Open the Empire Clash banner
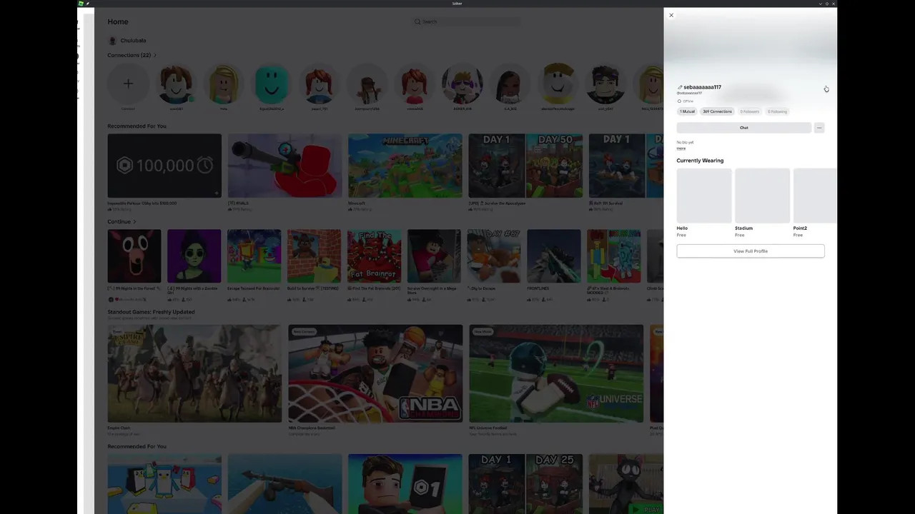 (194, 373)
